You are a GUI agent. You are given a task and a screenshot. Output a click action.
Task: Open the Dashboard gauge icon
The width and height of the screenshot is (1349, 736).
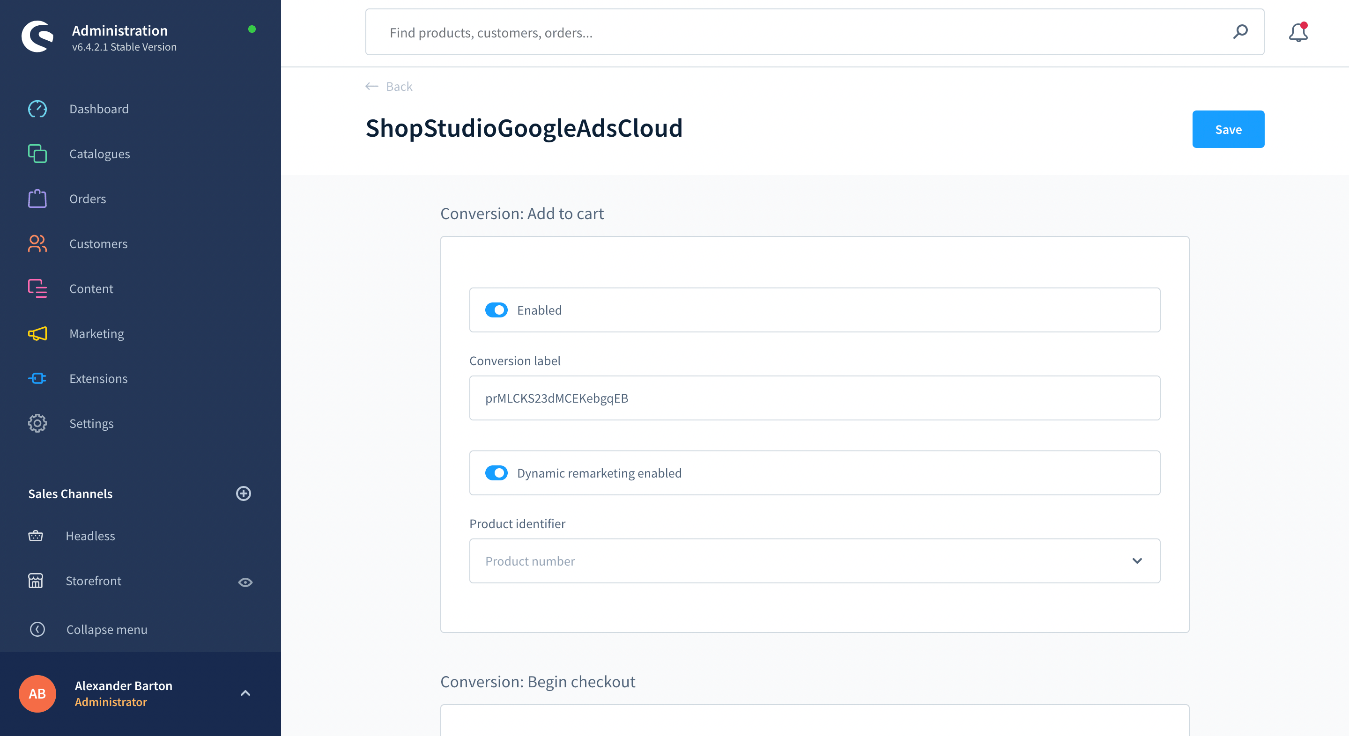[37, 109]
